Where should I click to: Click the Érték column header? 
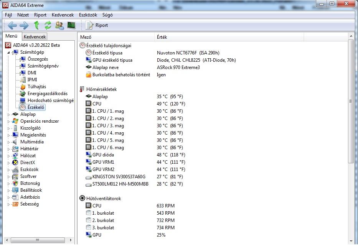coord(229,37)
